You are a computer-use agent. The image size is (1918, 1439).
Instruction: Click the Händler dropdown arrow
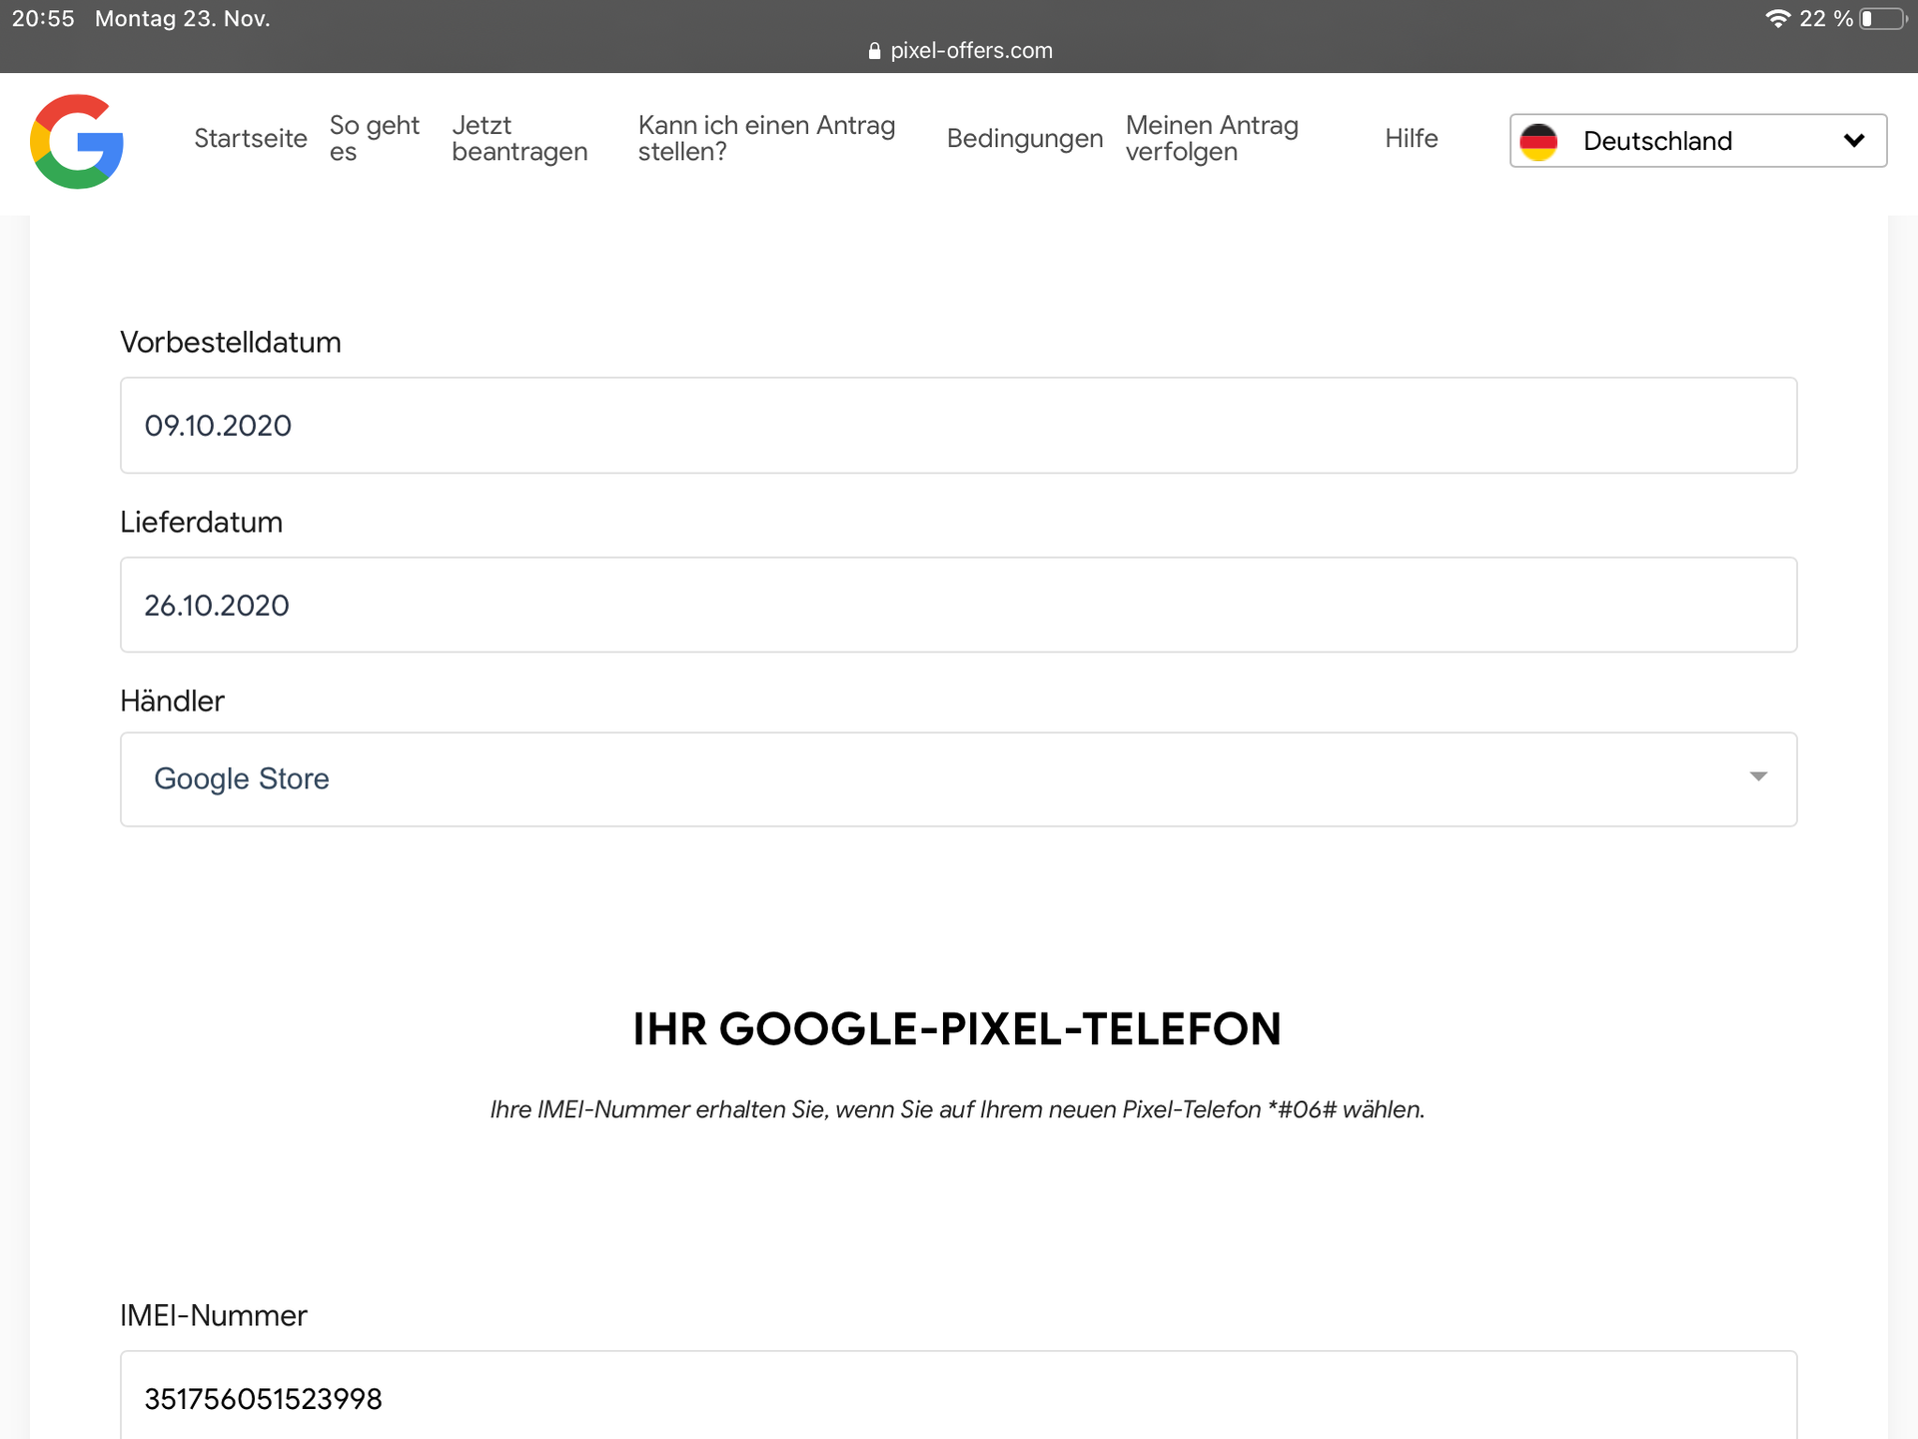point(1759,776)
